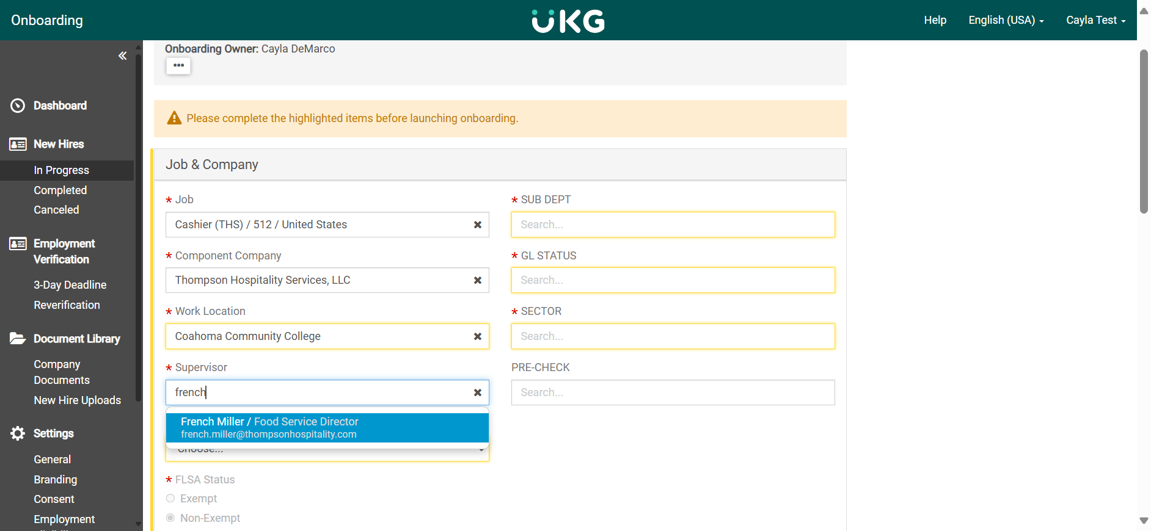Click the New Hires ID card icon
Image resolution: width=1151 pixels, height=531 pixels.
pyautogui.click(x=18, y=144)
